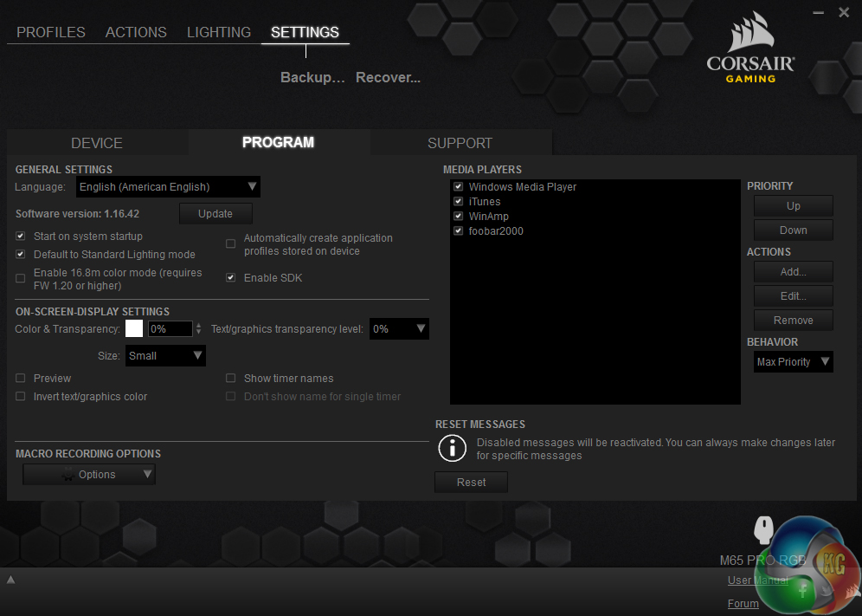This screenshot has width=862, height=616.
Task: Open the User Manual link
Action: point(757,580)
